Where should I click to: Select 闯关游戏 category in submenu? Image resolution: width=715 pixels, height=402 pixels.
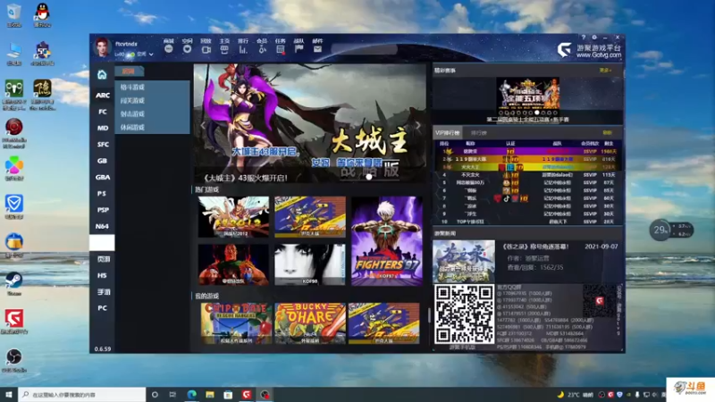pyautogui.click(x=152, y=100)
